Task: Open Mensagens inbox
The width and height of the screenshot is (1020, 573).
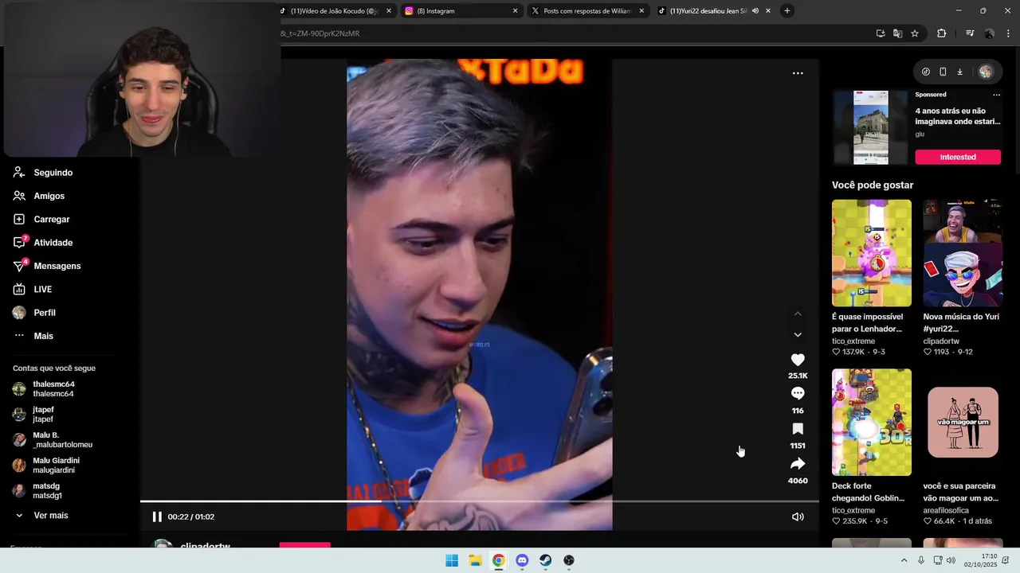Action: point(57,266)
